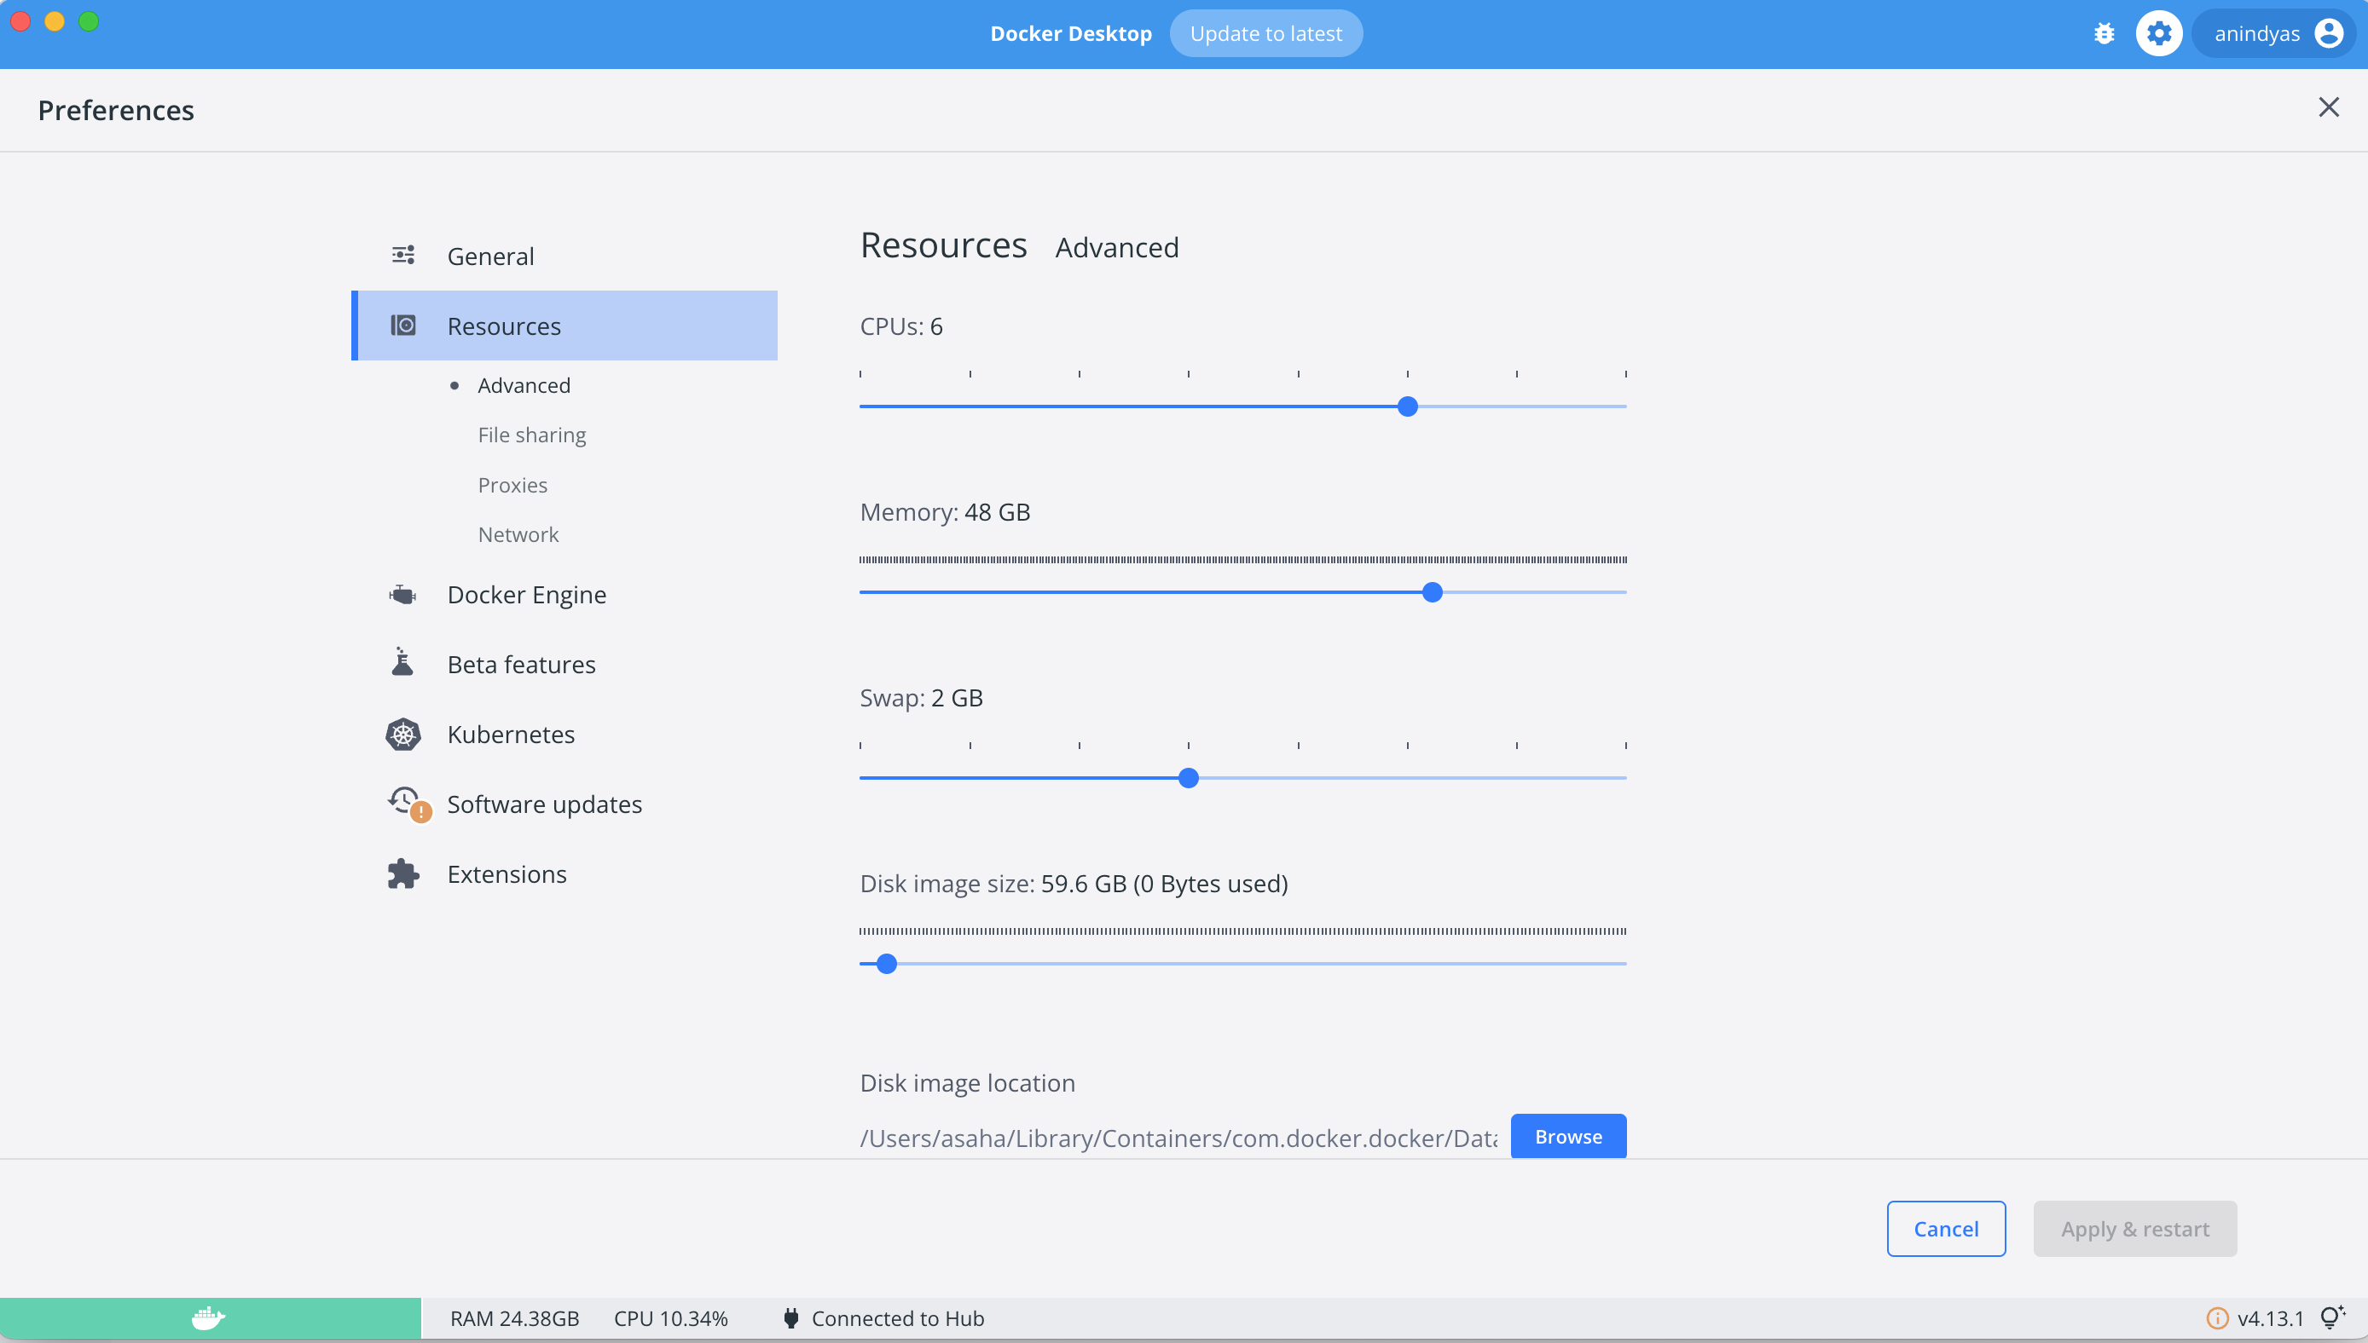Click the Docker Engine icon
This screenshot has width=2368, height=1343.
click(x=403, y=595)
